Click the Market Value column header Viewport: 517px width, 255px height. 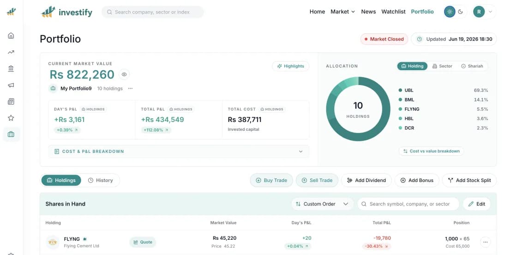223,223
